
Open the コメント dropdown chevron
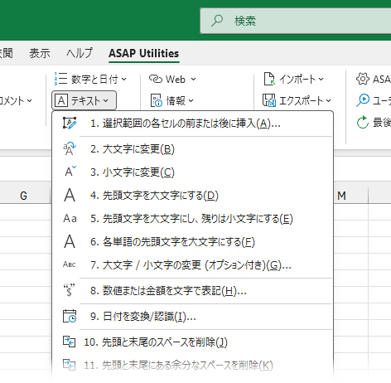30,100
